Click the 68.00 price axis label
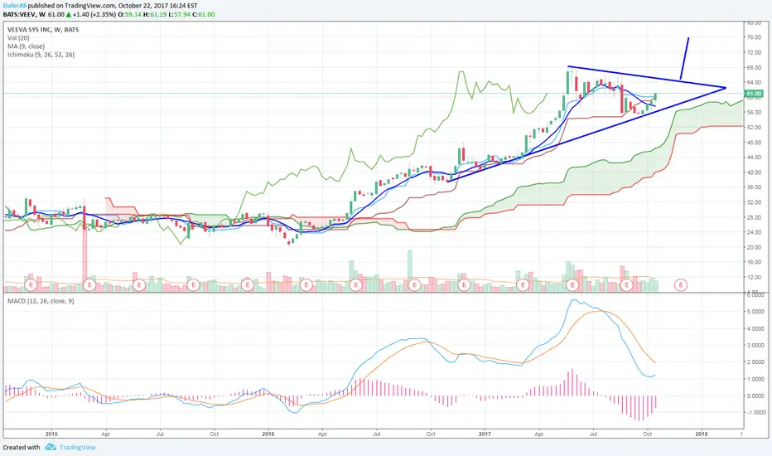 click(x=754, y=67)
